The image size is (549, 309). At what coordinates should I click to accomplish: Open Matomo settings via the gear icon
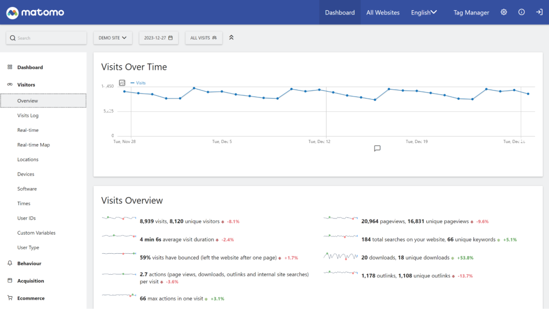[x=503, y=12]
